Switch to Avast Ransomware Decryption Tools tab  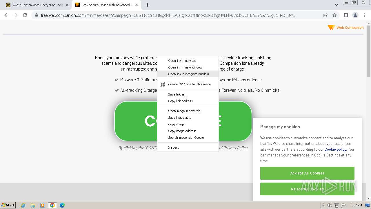pos(37,5)
